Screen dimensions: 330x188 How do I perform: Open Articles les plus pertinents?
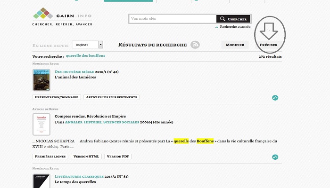point(111,97)
